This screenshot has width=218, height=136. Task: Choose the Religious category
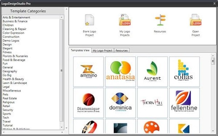coord(8,102)
